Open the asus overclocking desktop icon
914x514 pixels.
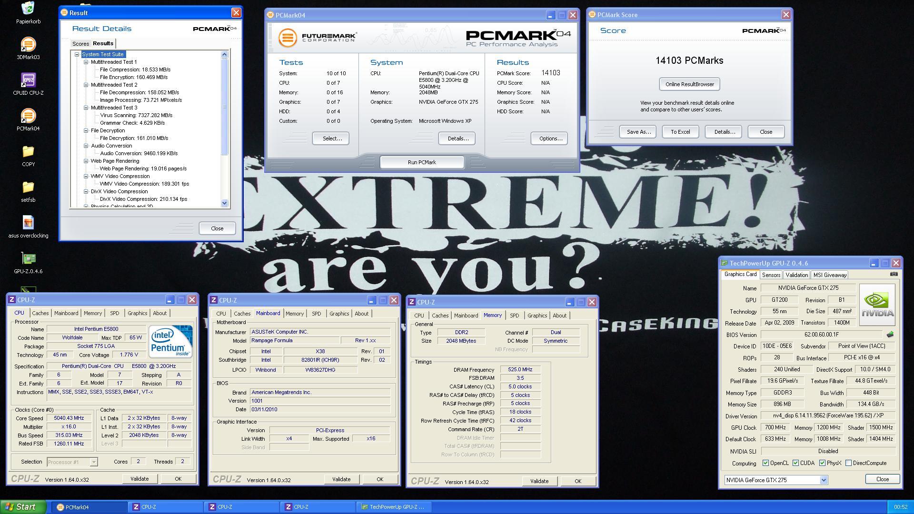28,223
